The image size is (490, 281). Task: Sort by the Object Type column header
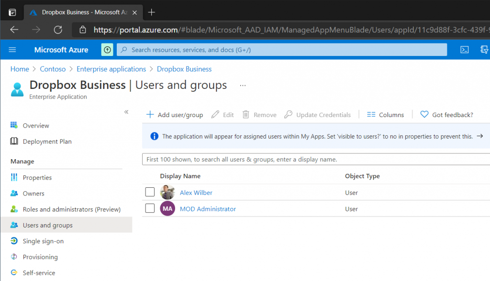363,176
